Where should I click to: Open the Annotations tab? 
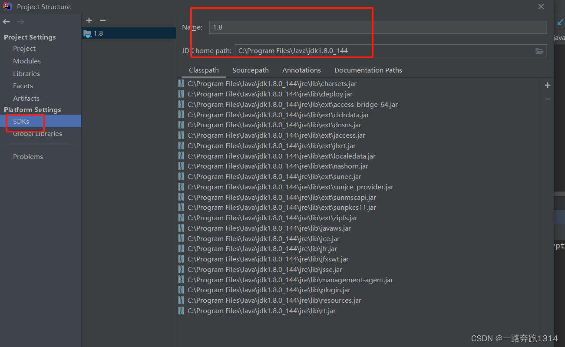point(301,70)
